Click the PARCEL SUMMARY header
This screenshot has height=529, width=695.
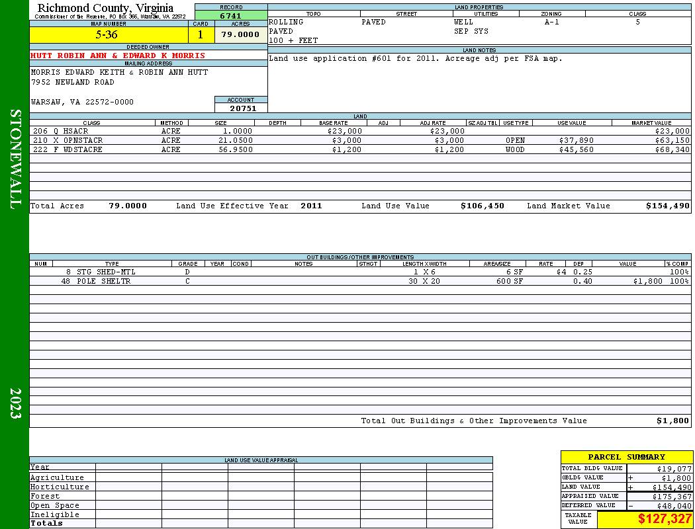(626, 458)
